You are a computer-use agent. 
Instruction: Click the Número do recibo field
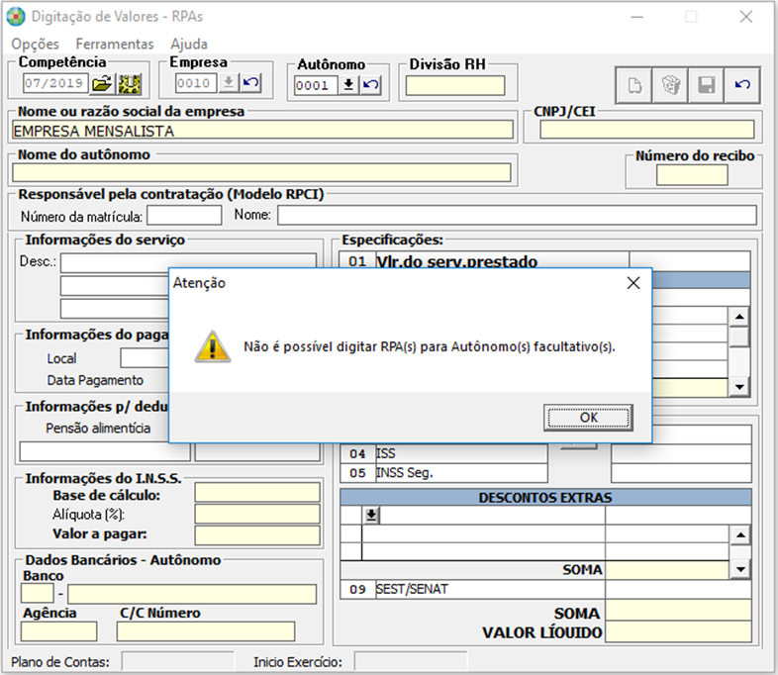[x=692, y=175]
